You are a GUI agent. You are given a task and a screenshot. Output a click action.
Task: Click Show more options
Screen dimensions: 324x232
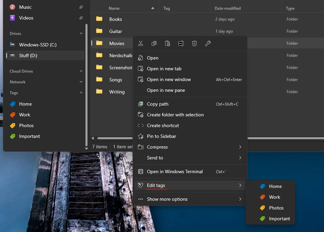pyautogui.click(x=167, y=199)
